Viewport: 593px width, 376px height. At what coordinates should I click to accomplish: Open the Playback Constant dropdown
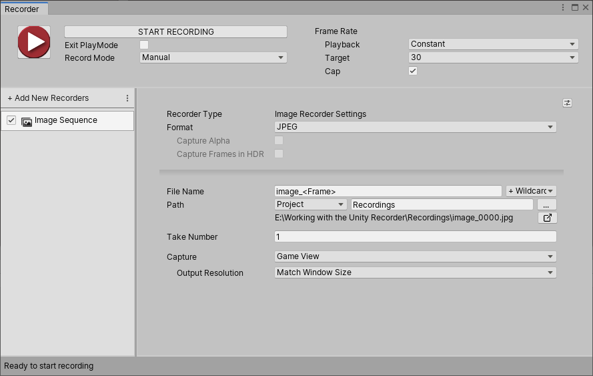(x=493, y=44)
